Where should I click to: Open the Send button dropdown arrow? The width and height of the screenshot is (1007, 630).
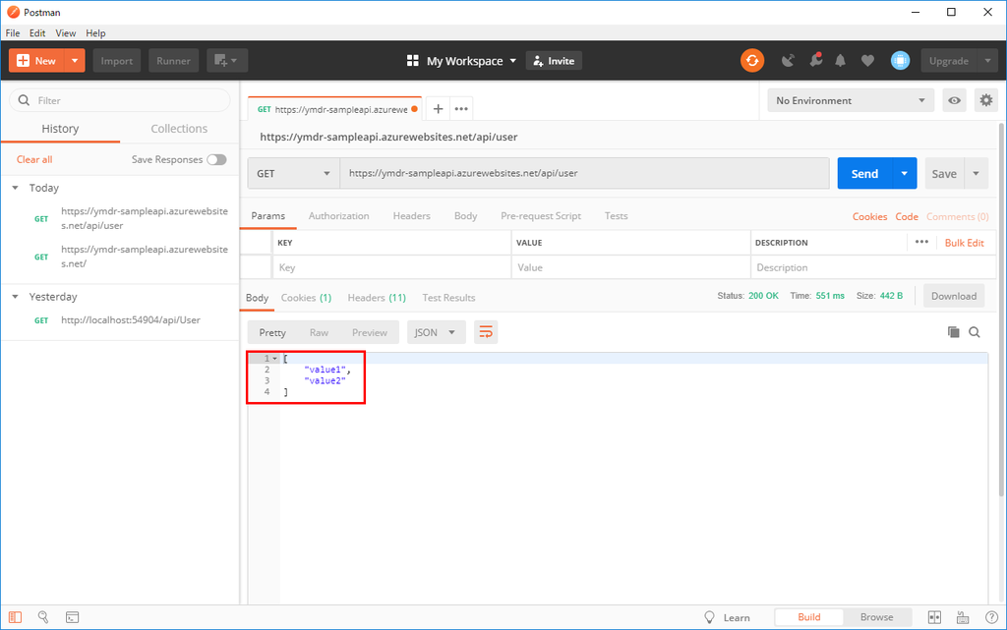click(905, 173)
